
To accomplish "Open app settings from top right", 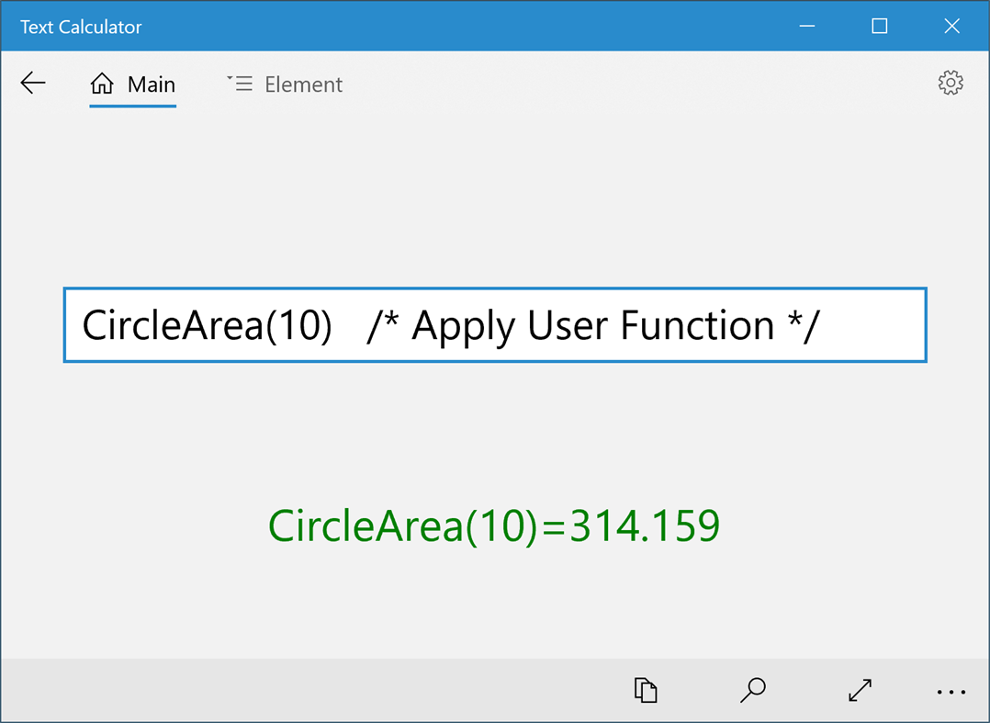I will click(x=951, y=83).
